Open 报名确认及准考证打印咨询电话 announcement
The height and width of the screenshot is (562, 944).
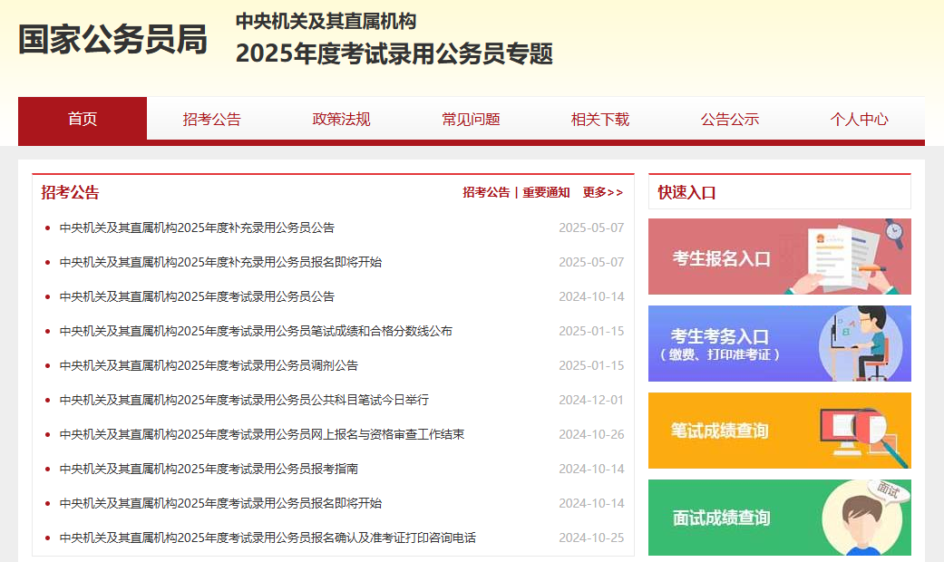(268, 538)
